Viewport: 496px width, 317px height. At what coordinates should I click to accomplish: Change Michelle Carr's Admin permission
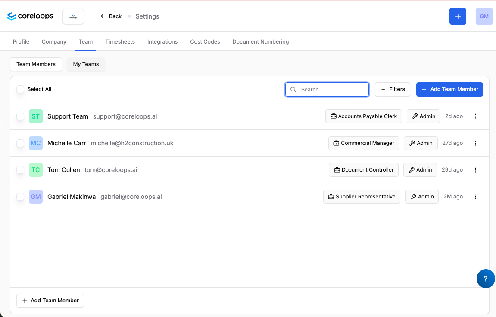pos(421,143)
